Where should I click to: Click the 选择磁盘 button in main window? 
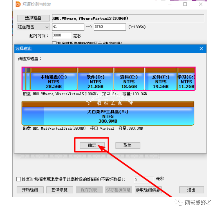pos(33,18)
